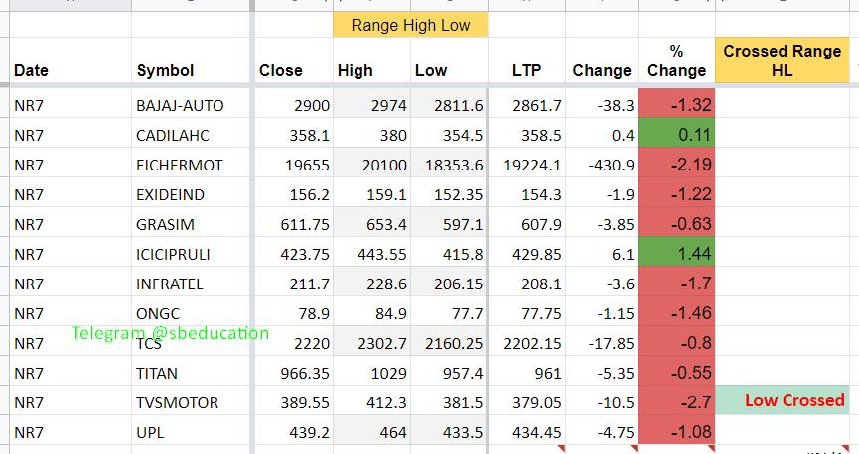This screenshot has height=454, width=859.
Task: Select the Change column header
Action: click(x=602, y=60)
